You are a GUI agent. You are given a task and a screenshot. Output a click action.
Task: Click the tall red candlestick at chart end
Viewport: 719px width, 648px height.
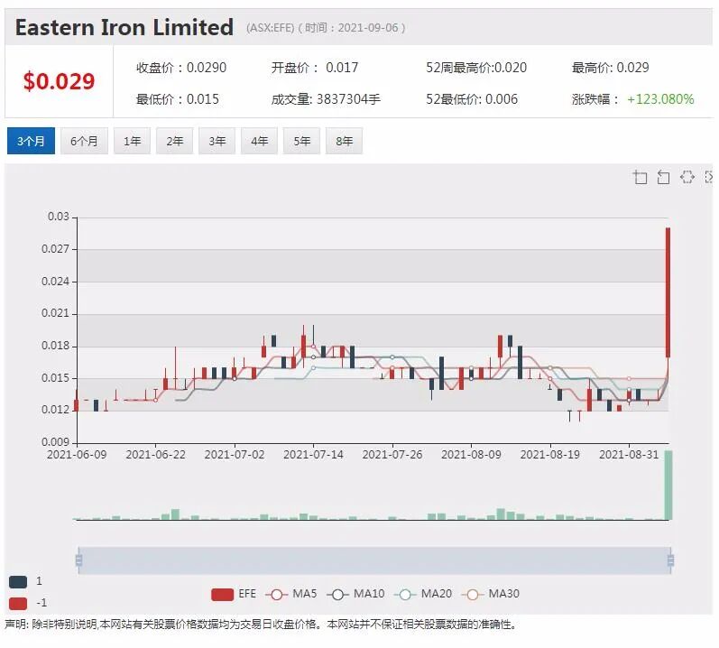click(x=668, y=292)
